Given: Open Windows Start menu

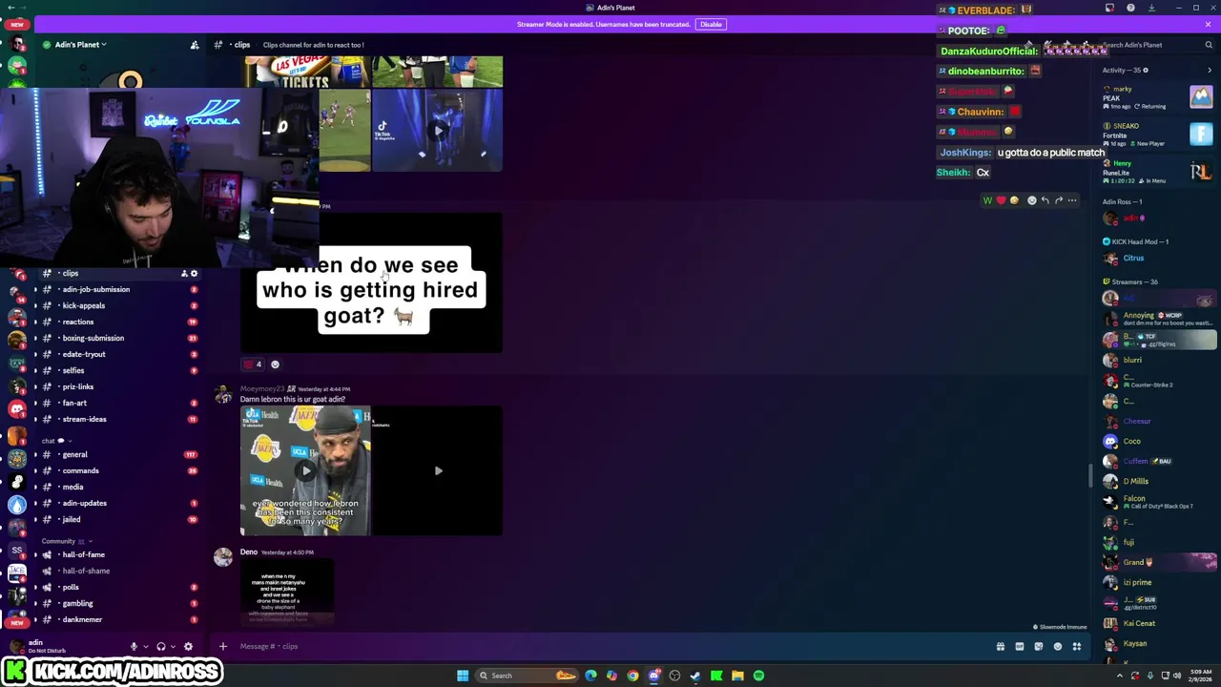Looking at the screenshot, I should [x=463, y=676].
